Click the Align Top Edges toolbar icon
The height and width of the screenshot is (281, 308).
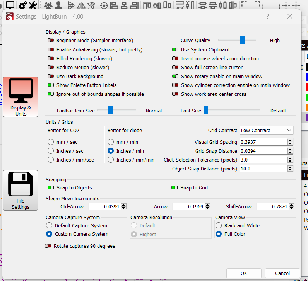click(x=147, y=5)
